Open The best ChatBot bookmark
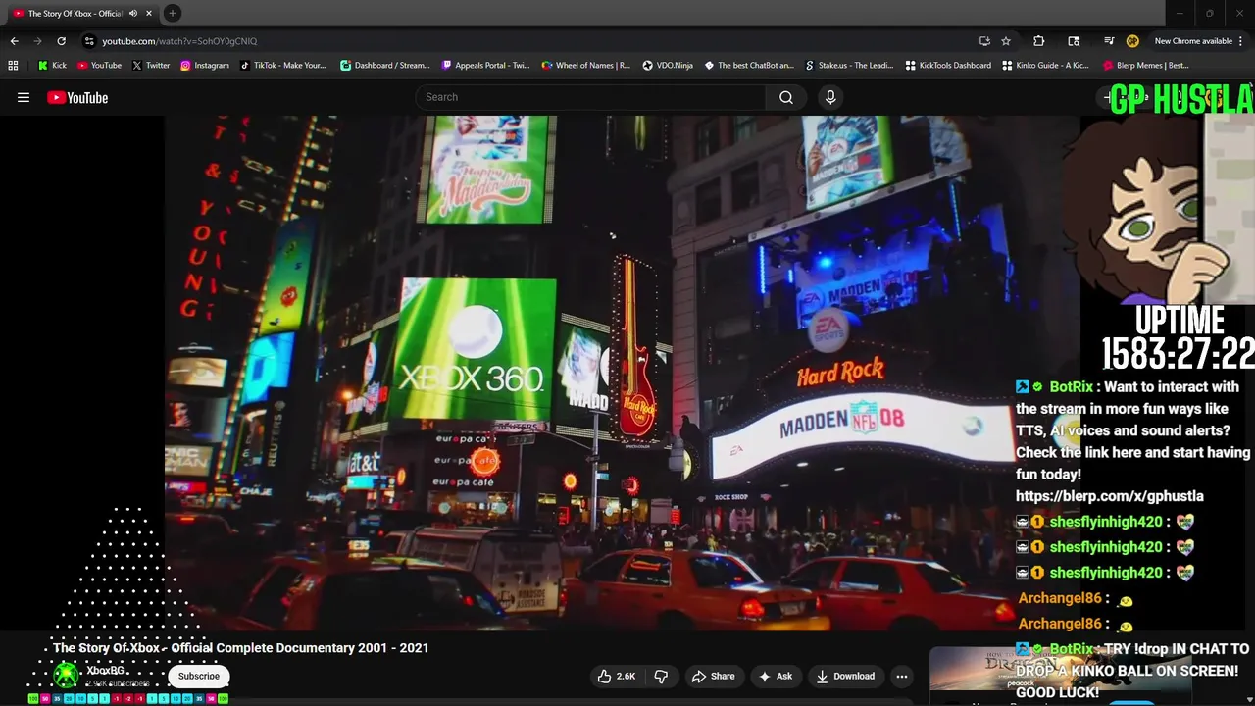Viewport: 1255px width, 706px height. pos(749,66)
